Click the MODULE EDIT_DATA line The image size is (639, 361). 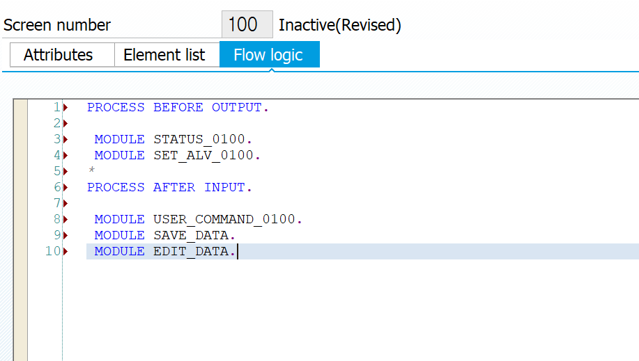coord(164,251)
